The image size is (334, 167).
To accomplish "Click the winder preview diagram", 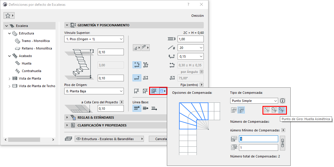I will point(200,129).
